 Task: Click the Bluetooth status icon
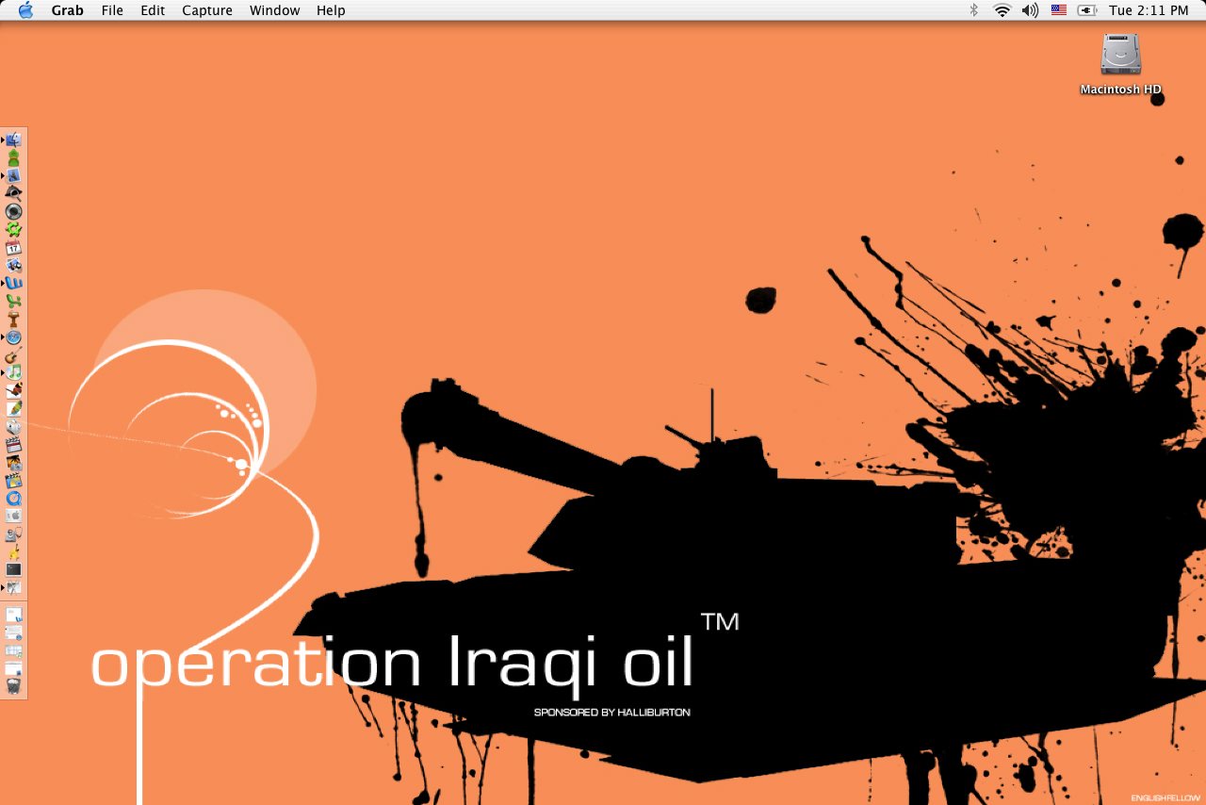(974, 10)
